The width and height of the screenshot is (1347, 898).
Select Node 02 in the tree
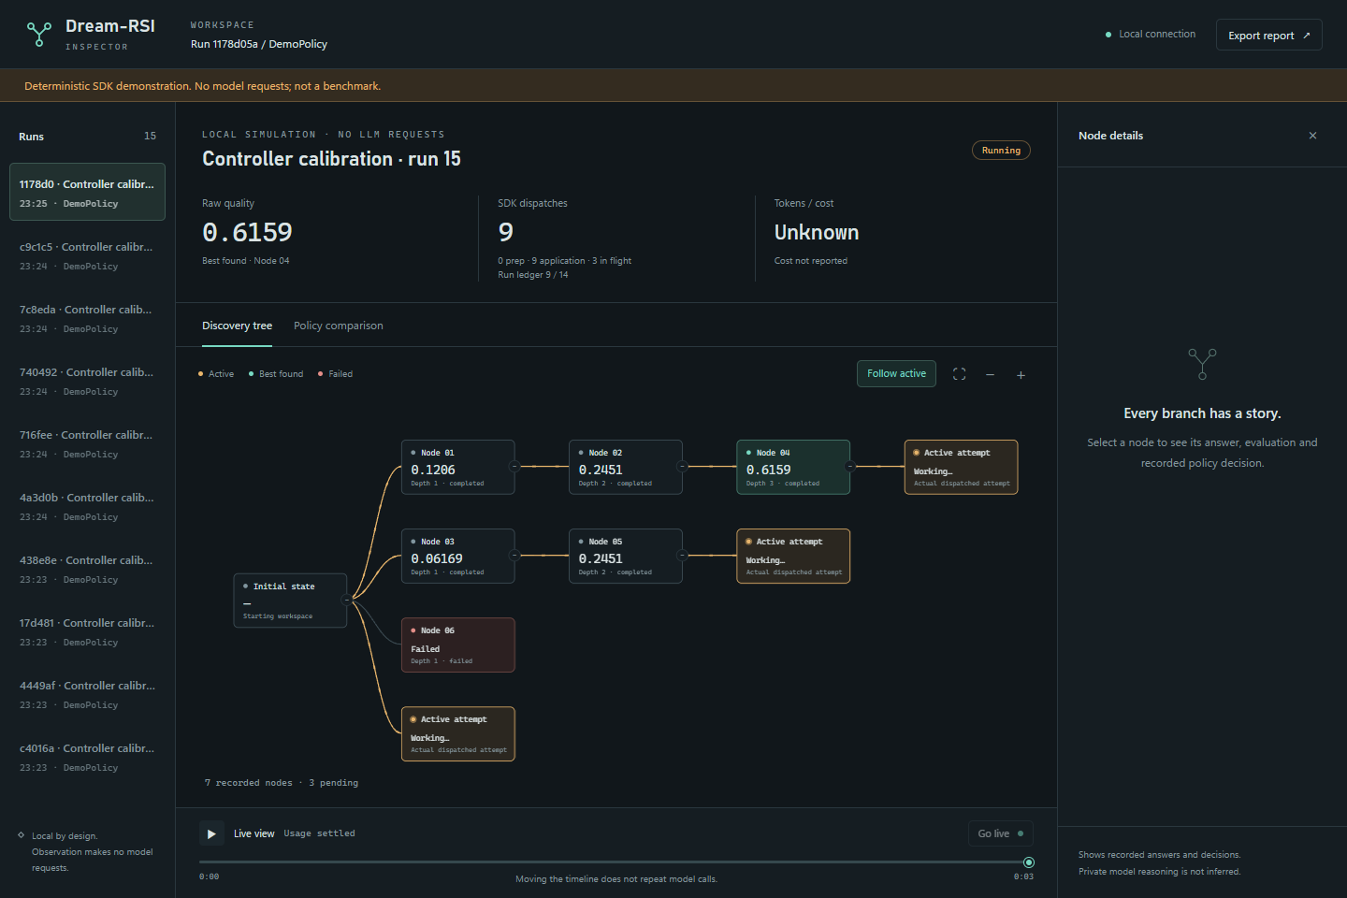tap(626, 467)
